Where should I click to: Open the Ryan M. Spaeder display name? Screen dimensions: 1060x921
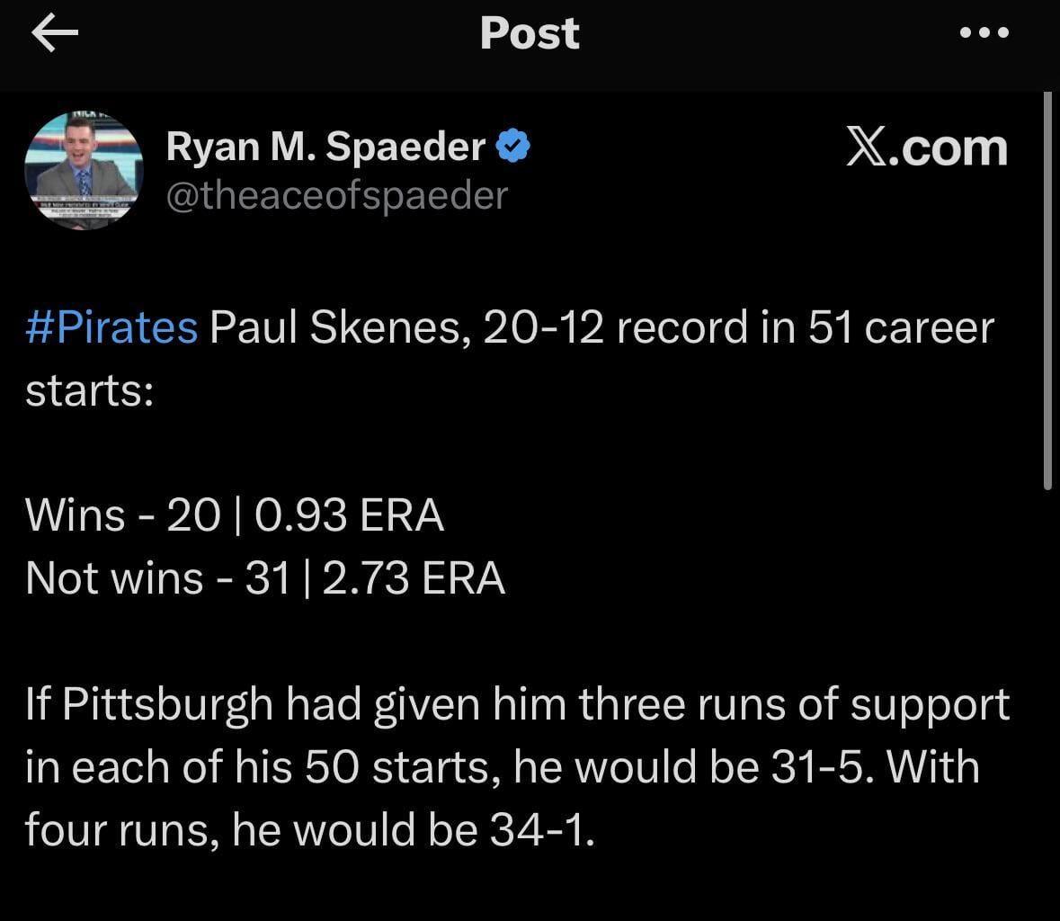(325, 146)
